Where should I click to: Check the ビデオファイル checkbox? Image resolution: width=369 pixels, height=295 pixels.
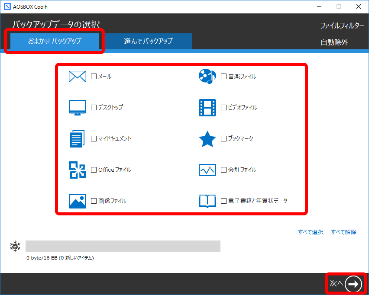point(223,108)
